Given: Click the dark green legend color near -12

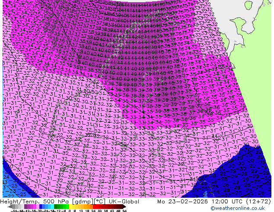Looking at the screenshot, I should pos(56,207).
